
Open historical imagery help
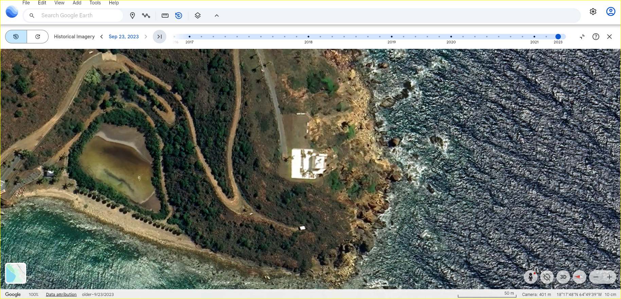pos(596,37)
